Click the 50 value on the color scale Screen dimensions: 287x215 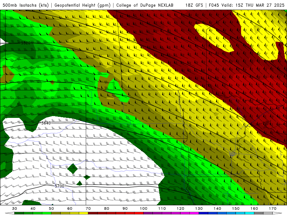pos(51,209)
